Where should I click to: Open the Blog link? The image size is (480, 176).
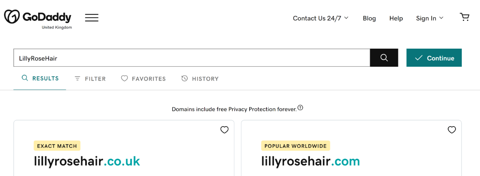[369, 18]
